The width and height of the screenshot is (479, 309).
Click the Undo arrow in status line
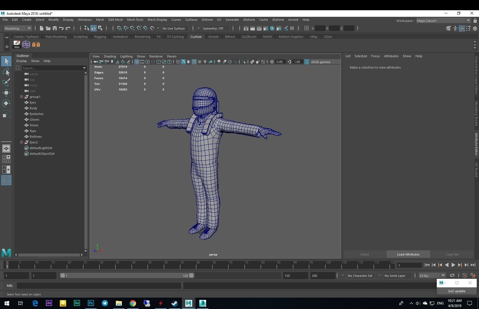pyautogui.click(x=61, y=28)
